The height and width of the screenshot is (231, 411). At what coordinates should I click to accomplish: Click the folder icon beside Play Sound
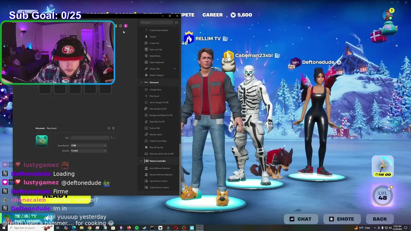[109, 128]
